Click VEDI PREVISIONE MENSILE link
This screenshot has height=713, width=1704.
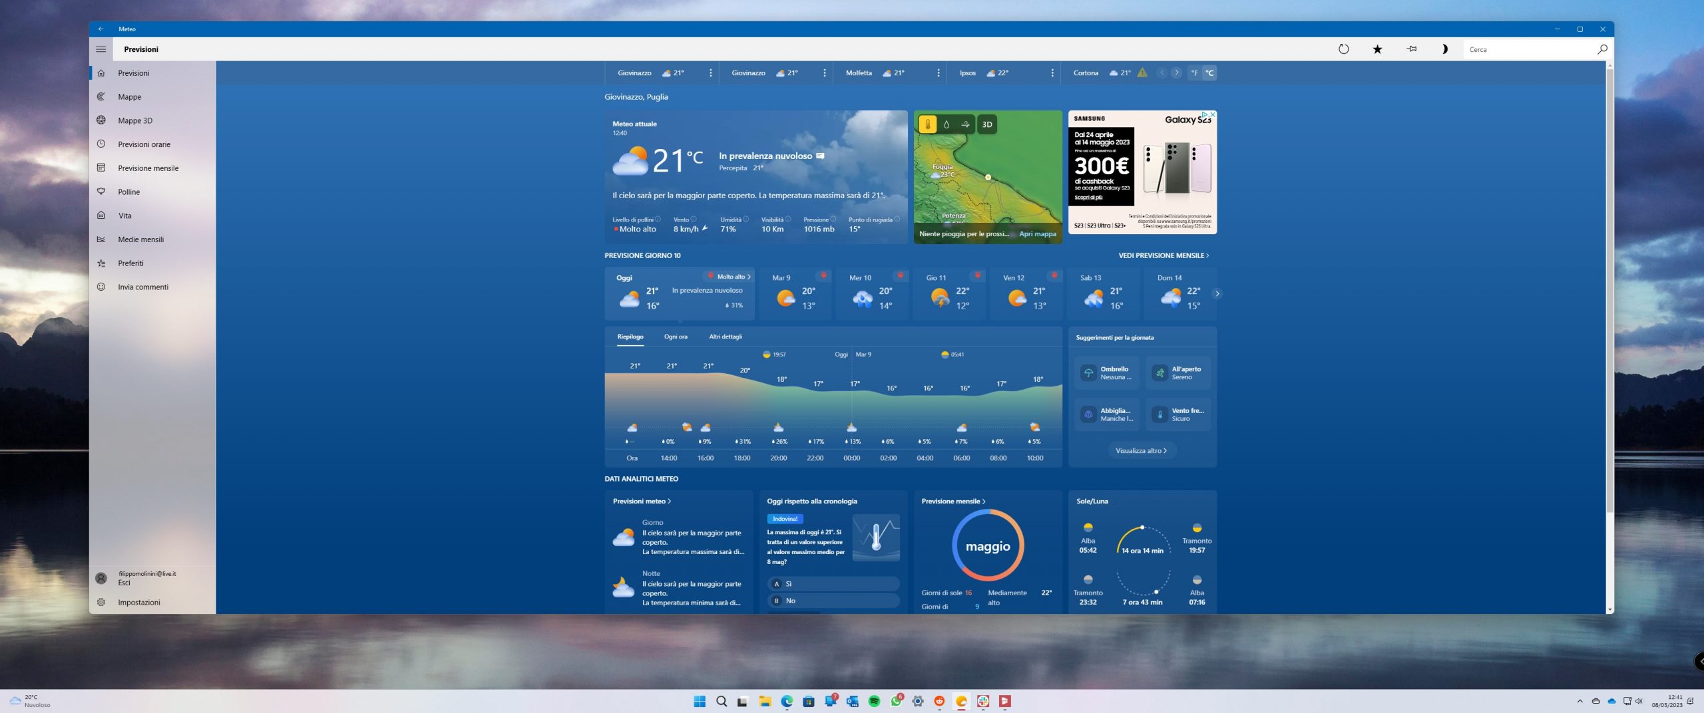(x=1164, y=255)
